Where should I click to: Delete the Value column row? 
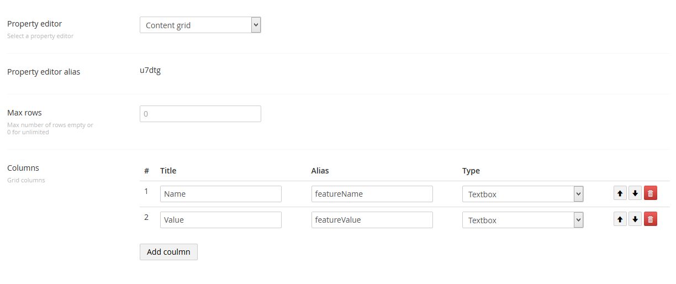(651, 219)
